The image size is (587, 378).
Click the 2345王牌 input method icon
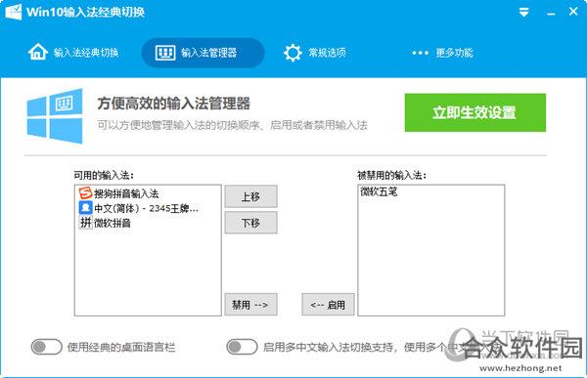coord(86,207)
